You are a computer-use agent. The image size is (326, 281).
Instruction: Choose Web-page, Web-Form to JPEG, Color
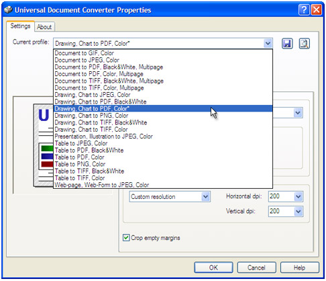(x=163, y=185)
